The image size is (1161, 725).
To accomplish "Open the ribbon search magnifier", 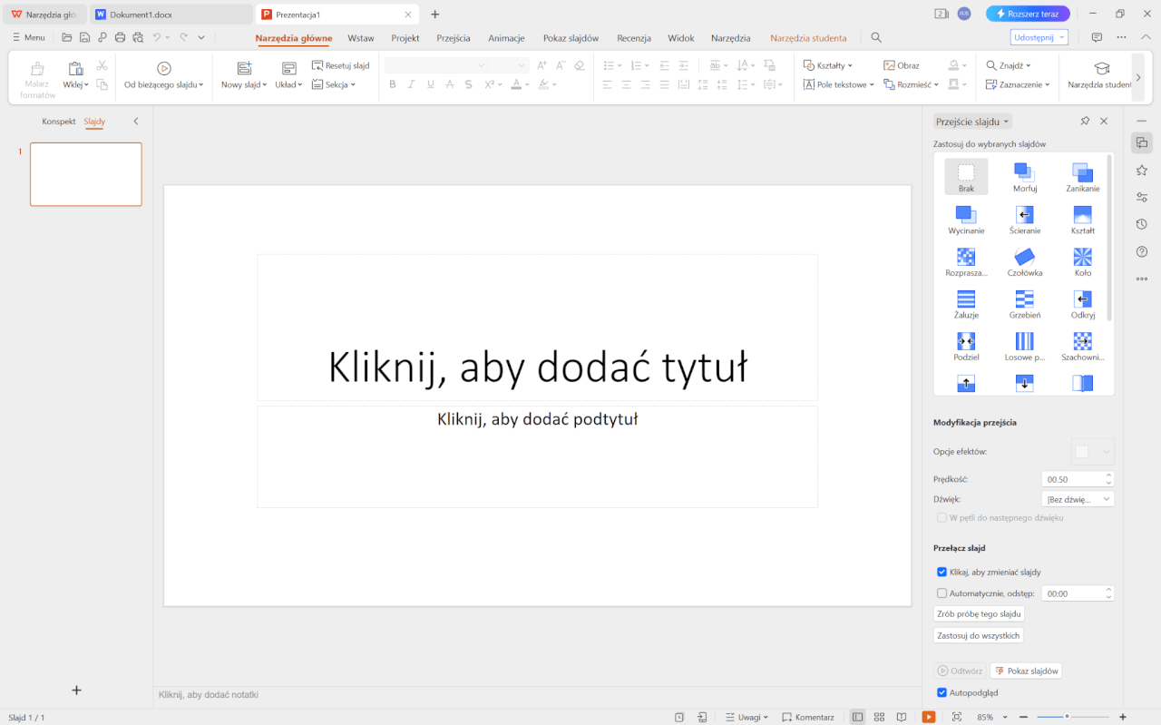I will pyautogui.click(x=876, y=37).
